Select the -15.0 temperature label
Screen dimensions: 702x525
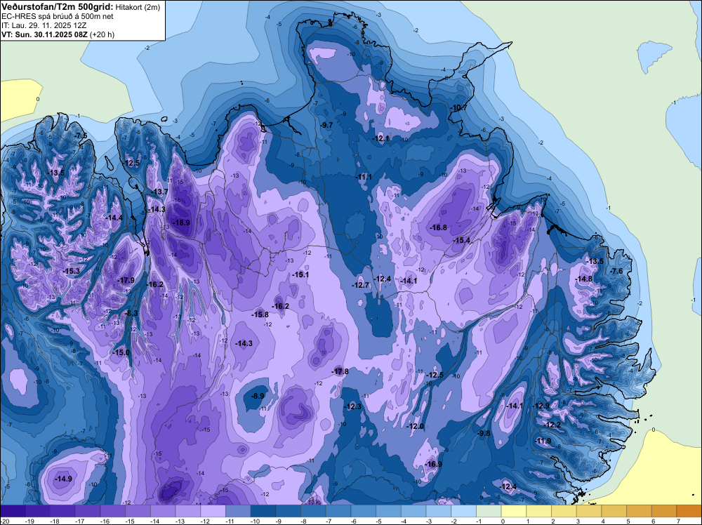[x=121, y=352]
